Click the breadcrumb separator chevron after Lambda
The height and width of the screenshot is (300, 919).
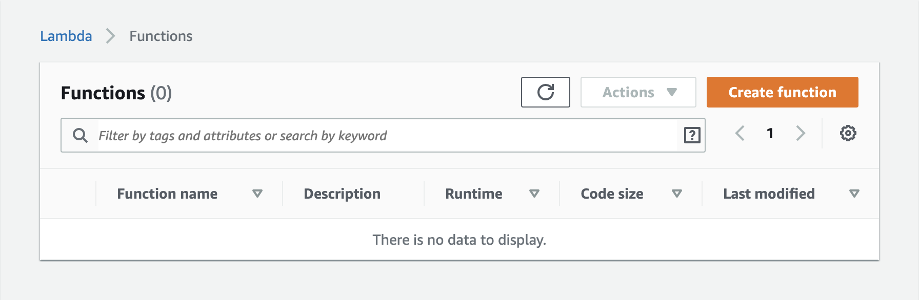[110, 36]
